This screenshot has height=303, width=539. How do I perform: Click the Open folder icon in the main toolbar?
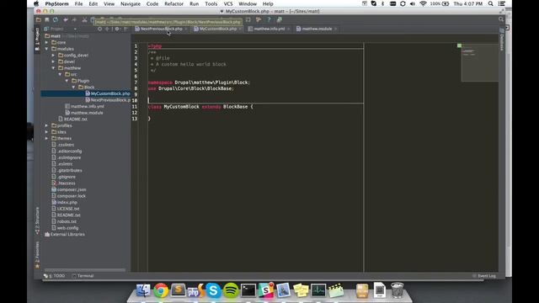[x=39, y=20]
